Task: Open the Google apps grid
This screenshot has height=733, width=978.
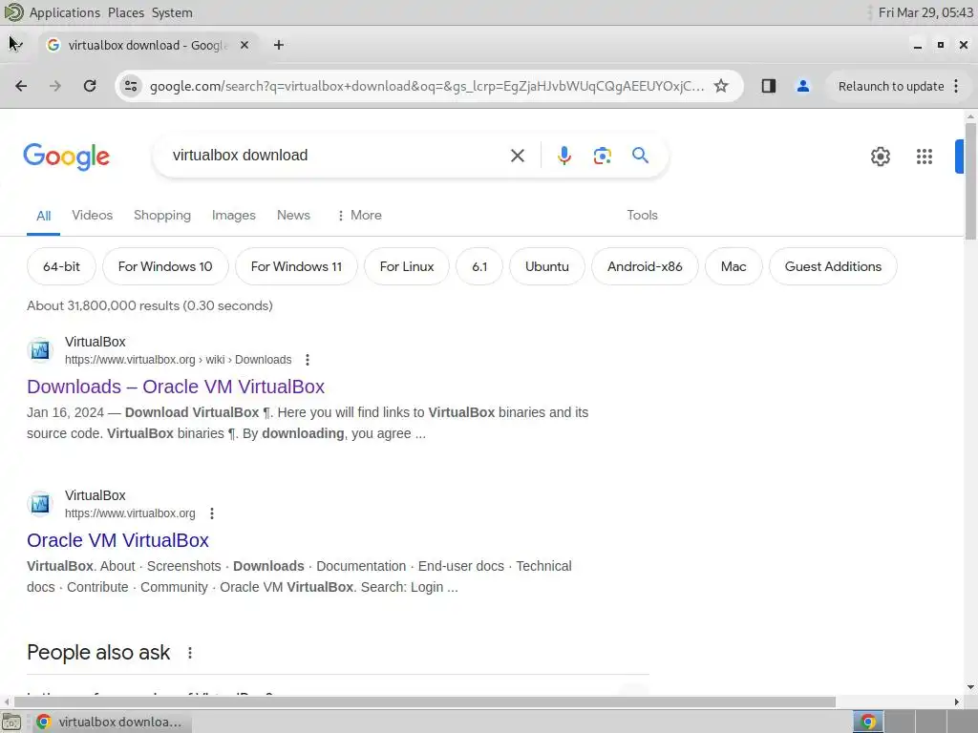Action: [x=925, y=157]
